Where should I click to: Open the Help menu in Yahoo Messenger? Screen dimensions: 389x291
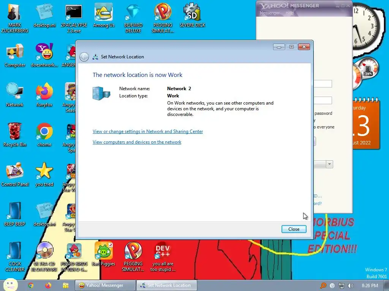click(289, 13)
